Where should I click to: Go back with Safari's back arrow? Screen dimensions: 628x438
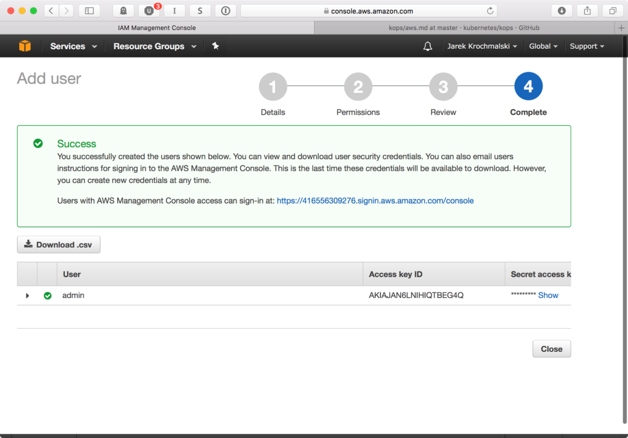click(51, 10)
